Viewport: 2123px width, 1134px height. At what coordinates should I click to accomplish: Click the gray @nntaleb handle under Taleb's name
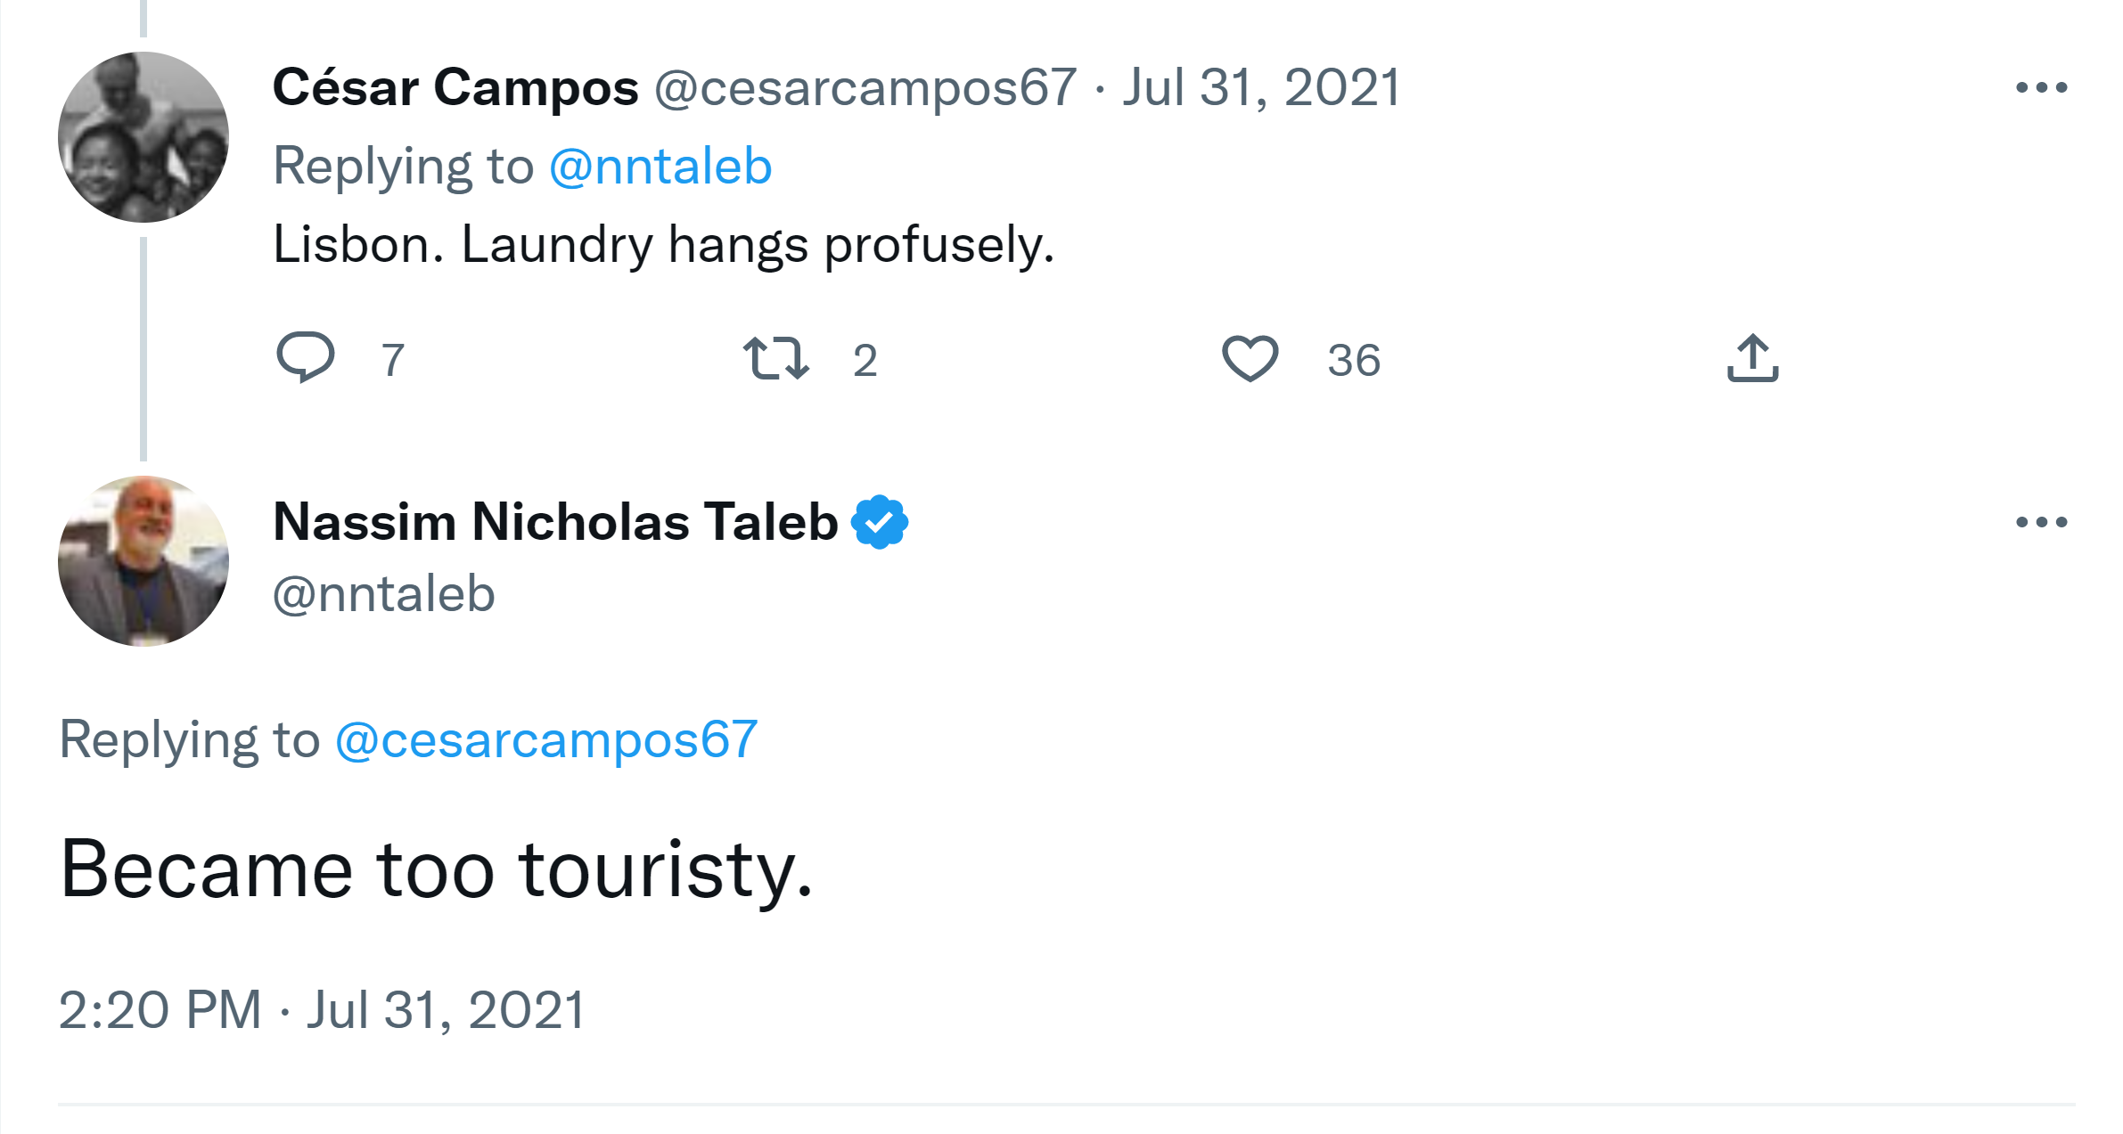tap(384, 594)
